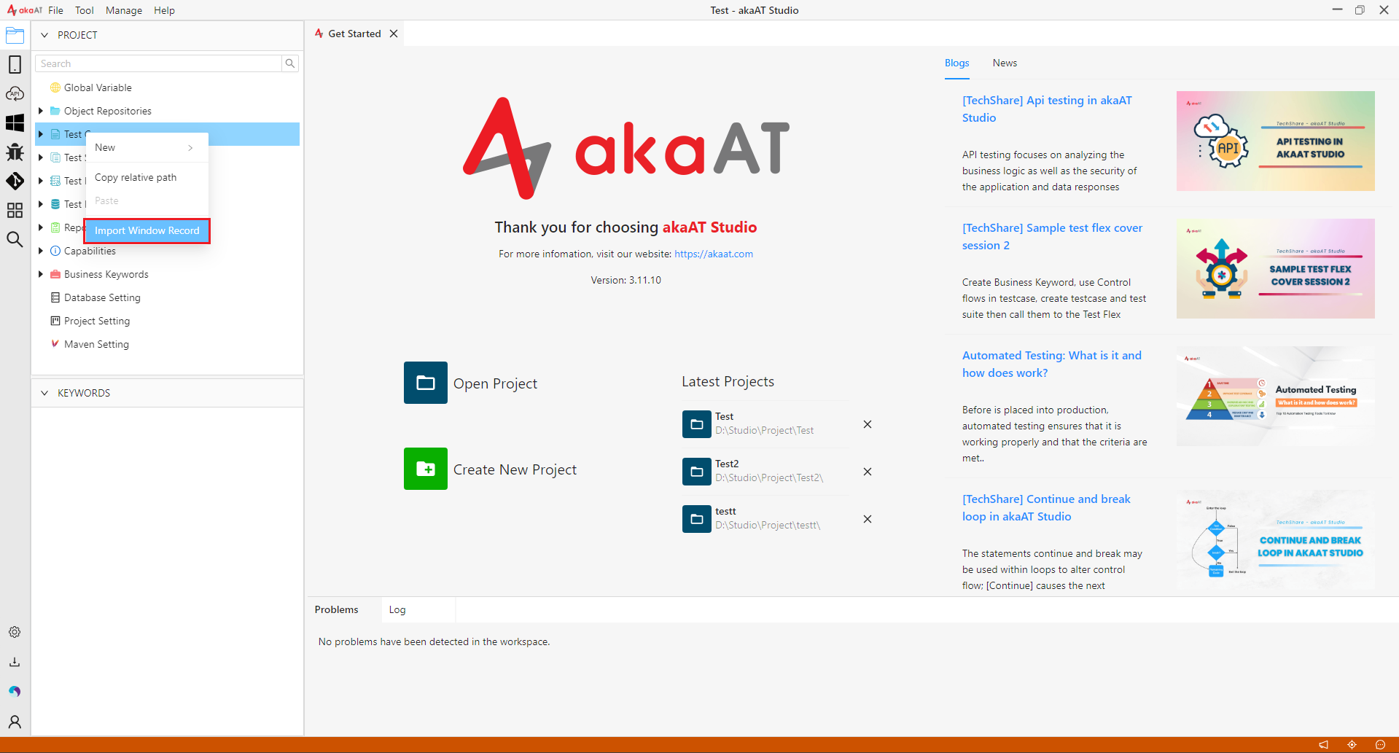This screenshot has height=753, width=1399.
Task: Open Api testing in akaAT Studio blog link
Action: 1047,109
